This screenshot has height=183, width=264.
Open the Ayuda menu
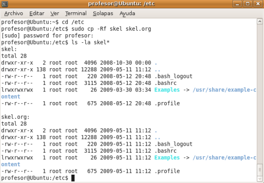(127, 13)
